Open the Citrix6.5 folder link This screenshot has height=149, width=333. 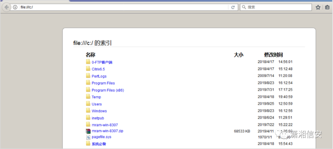click(98, 69)
